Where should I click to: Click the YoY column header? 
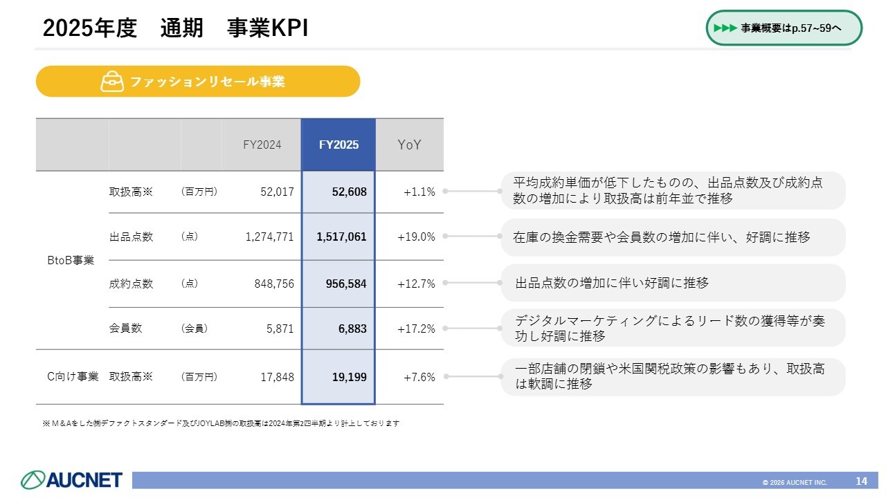(x=409, y=145)
